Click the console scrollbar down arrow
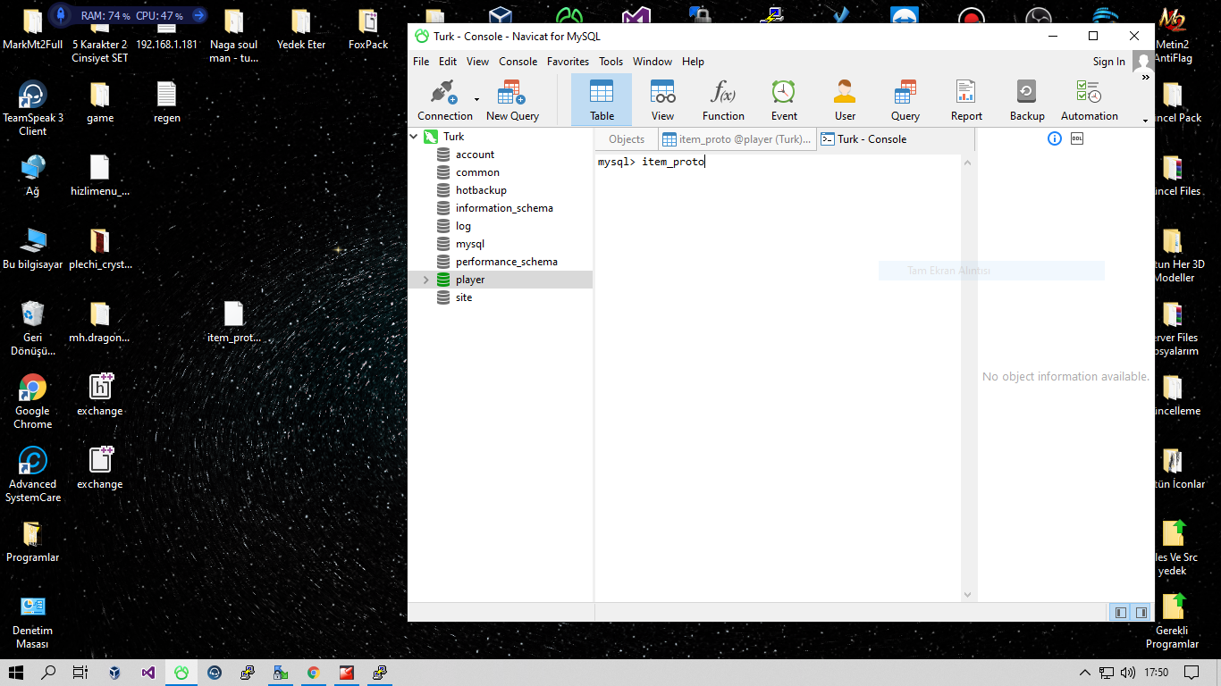This screenshot has height=686, width=1221. pos(967,594)
